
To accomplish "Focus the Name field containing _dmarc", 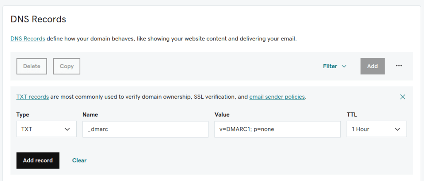I will pyautogui.click(x=145, y=129).
